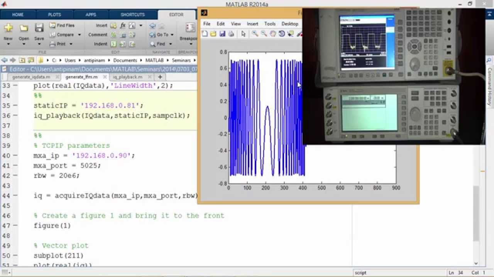The image size is (494, 277).
Task: Open the Tools menu in figure window
Action: (270, 24)
